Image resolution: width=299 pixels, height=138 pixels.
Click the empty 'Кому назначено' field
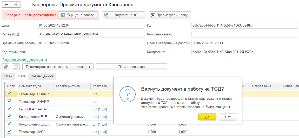pyautogui.click(x=245, y=34)
